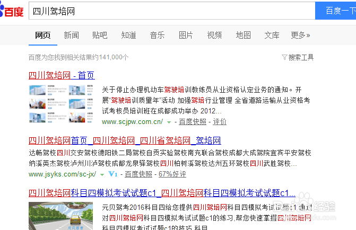The height and width of the screenshot is (230, 356).
Task: Expand the 更多» menu
Action: (x=300, y=35)
